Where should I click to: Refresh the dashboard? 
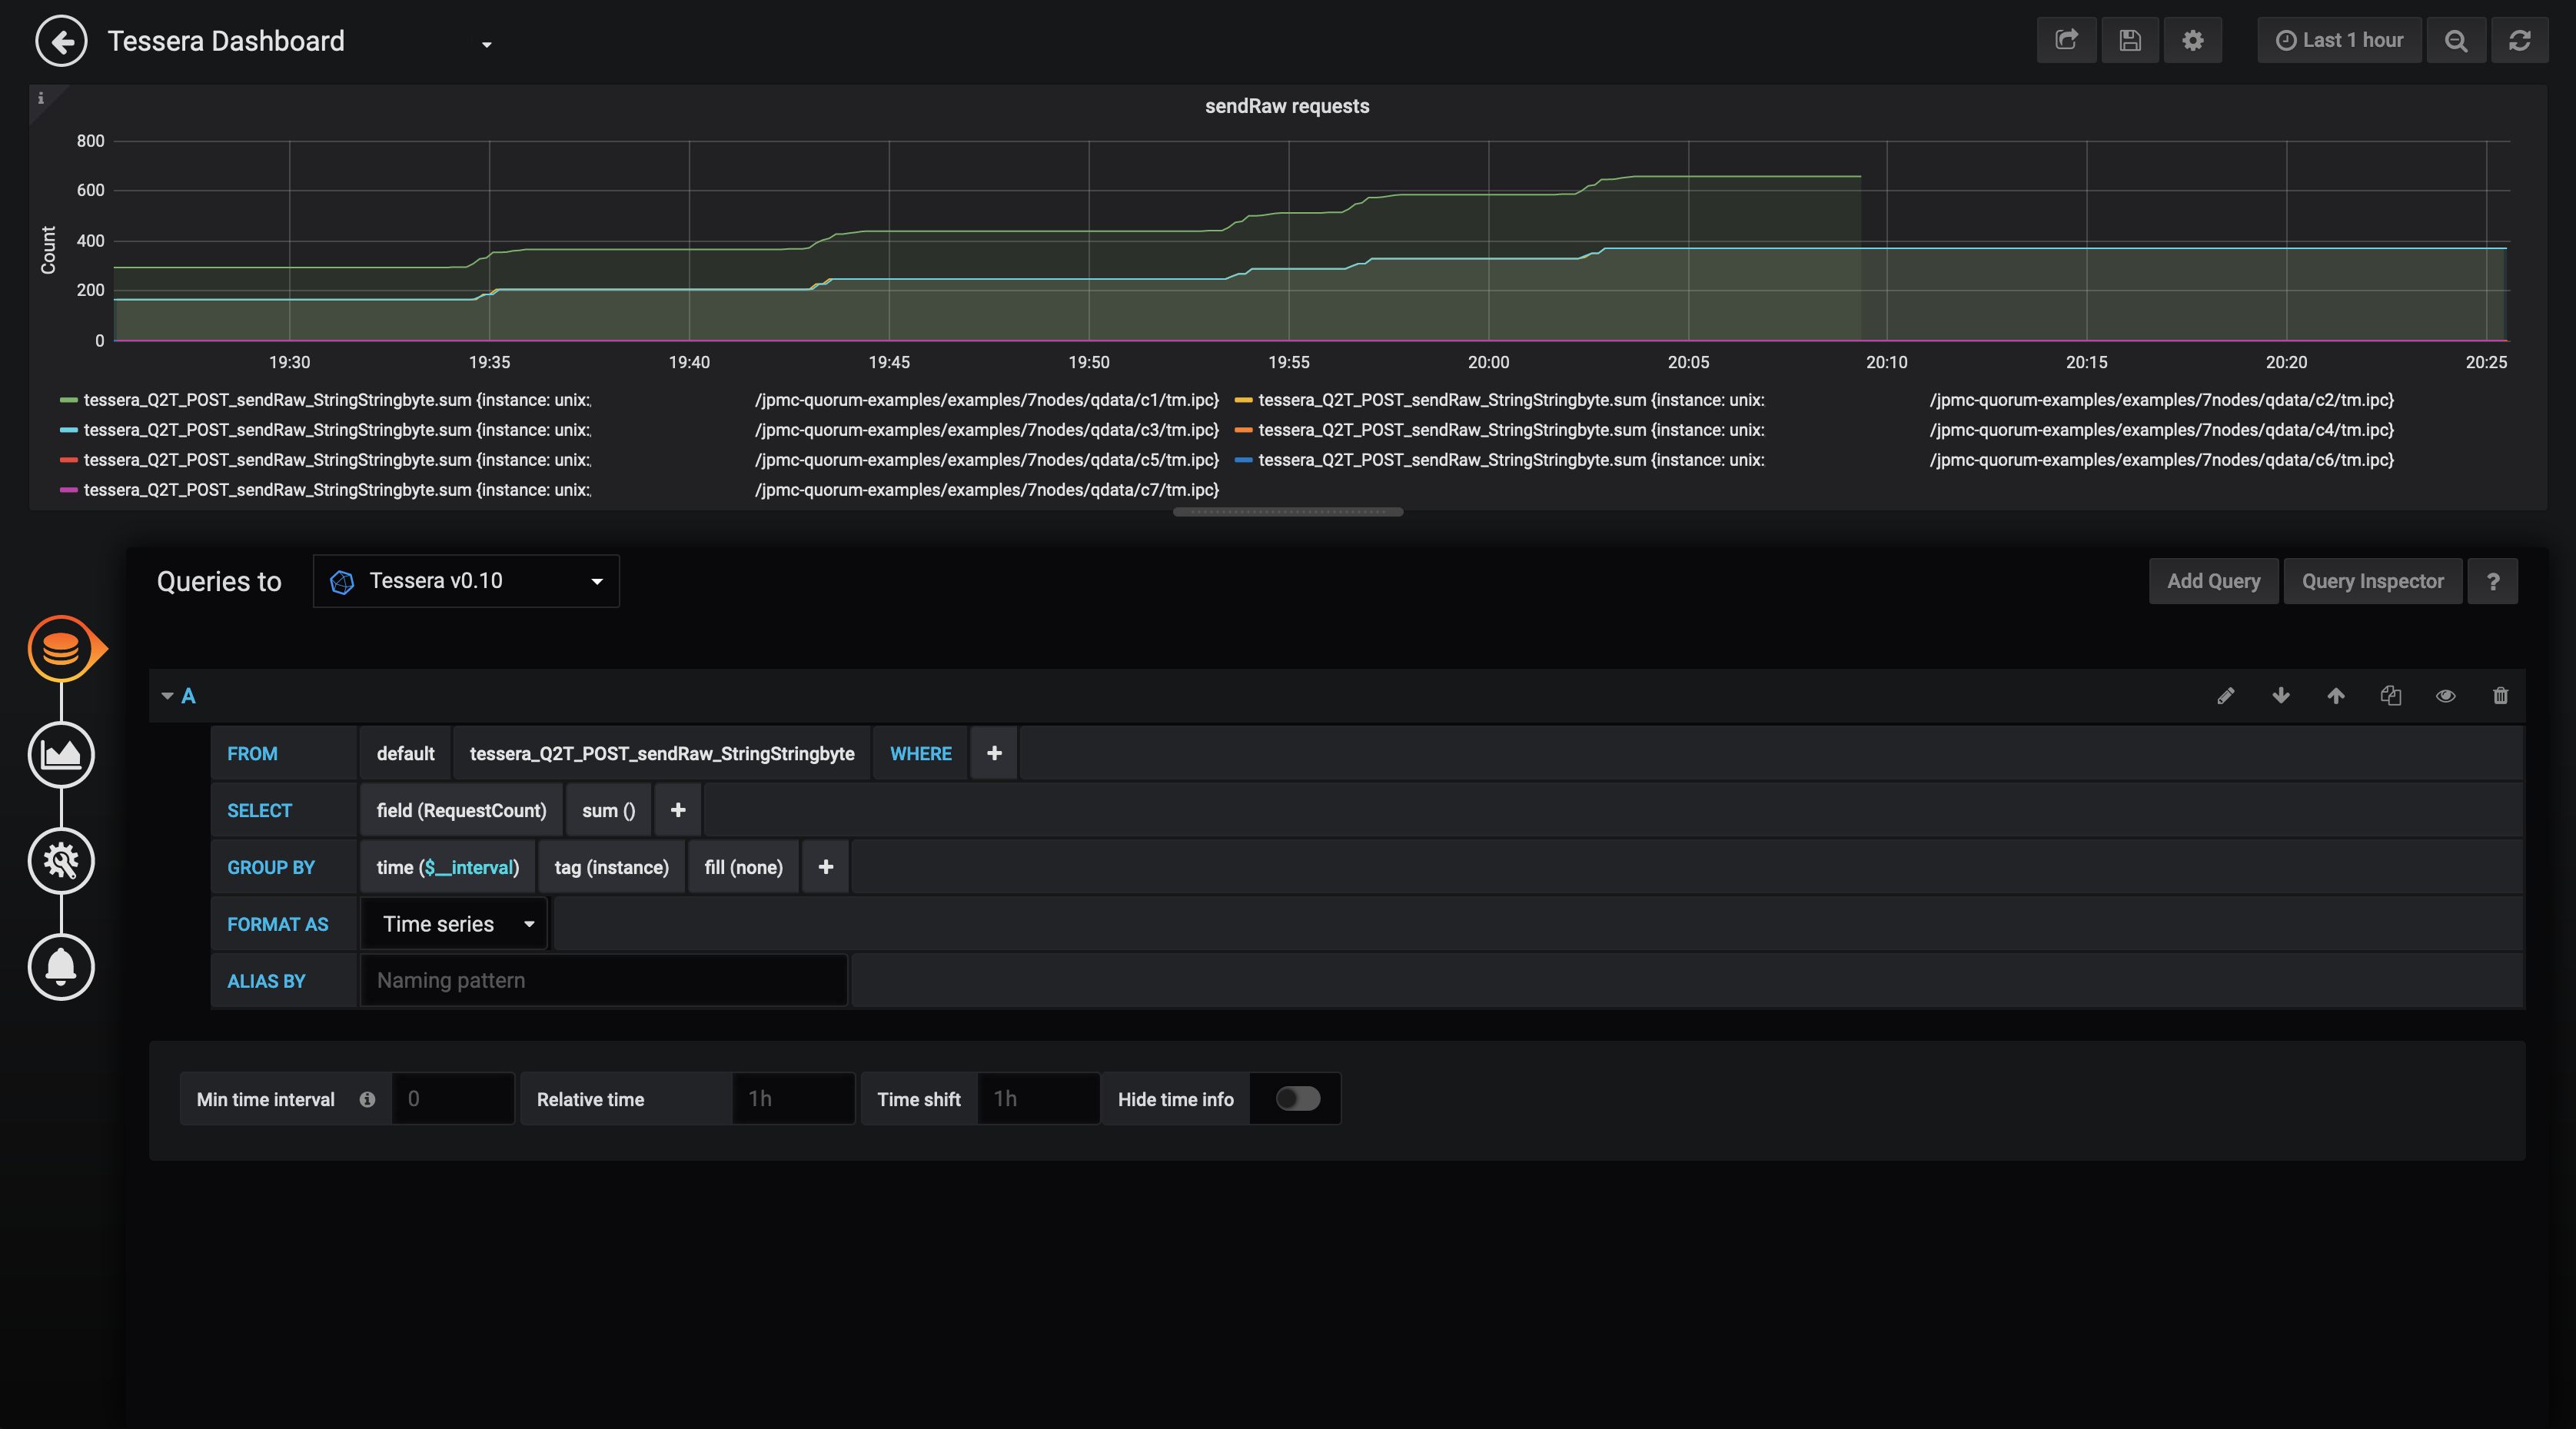tap(2519, 40)
